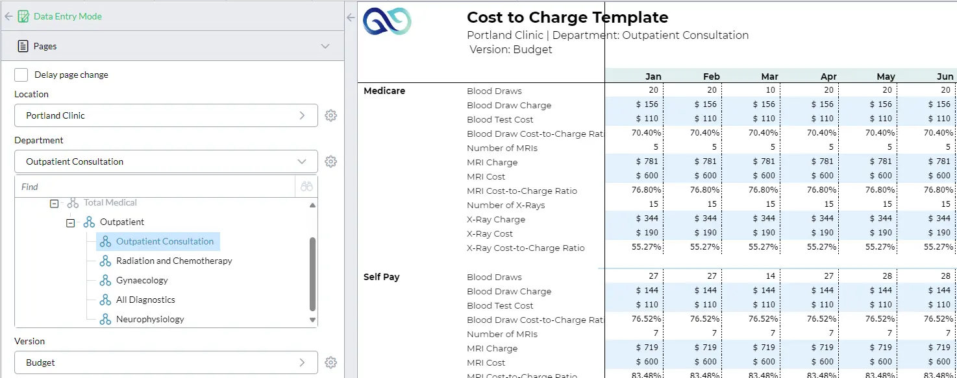Screen dimensions: 957x378
Task: Click the Apr column header
Action: [828, 77]
